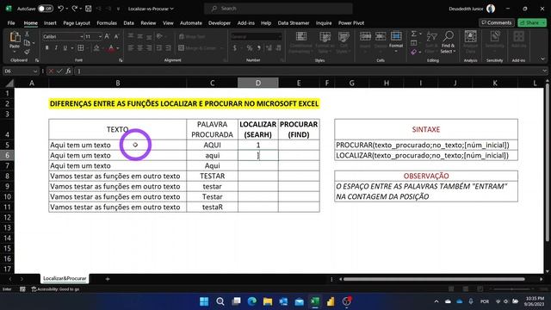Open the font size 11 dropdown
The image size is (551, 310).
(100, 36)
